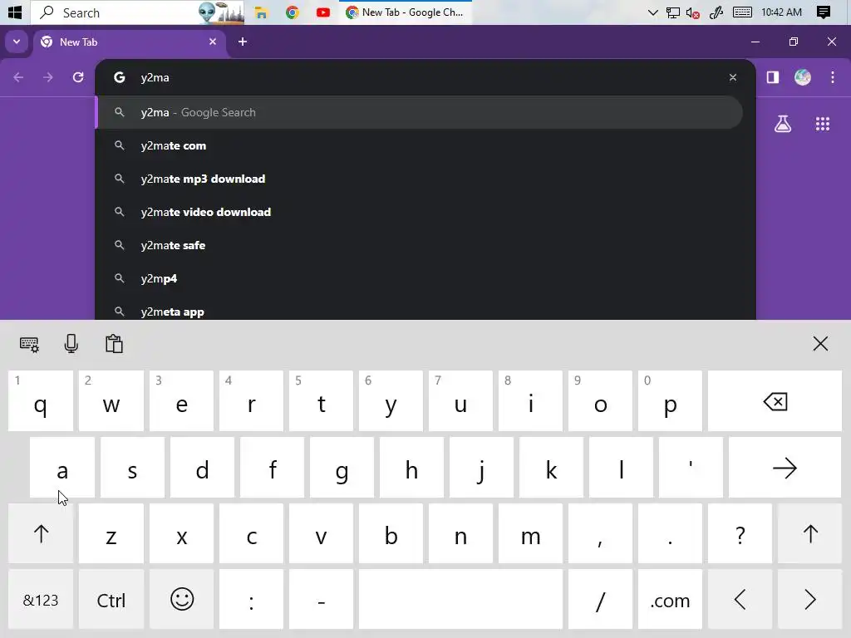Select 'y2ma - Google Search' suggestion
The height and width of the screenshot is (638, 851).
[x=419, y=112]
